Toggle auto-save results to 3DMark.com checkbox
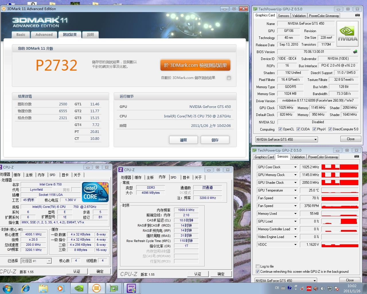 229,78
